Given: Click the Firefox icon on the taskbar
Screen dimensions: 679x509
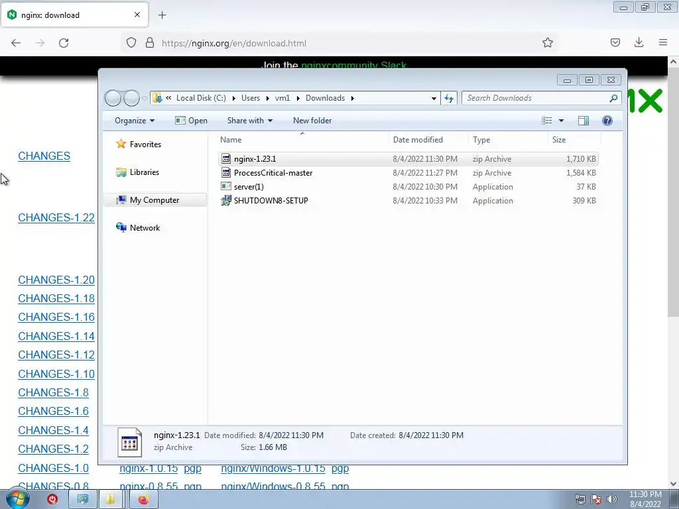Looking at the screenshot, I should coord(143,500).
